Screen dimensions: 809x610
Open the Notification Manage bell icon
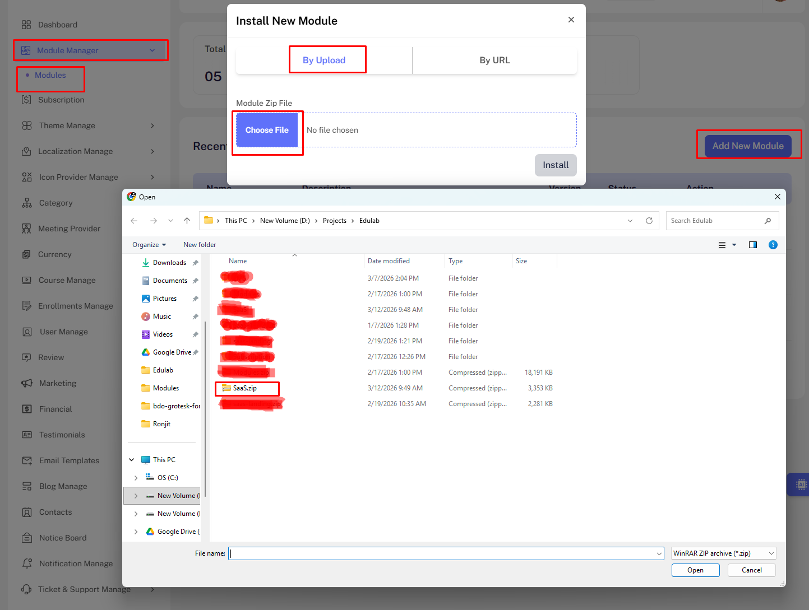pos(27,564)
